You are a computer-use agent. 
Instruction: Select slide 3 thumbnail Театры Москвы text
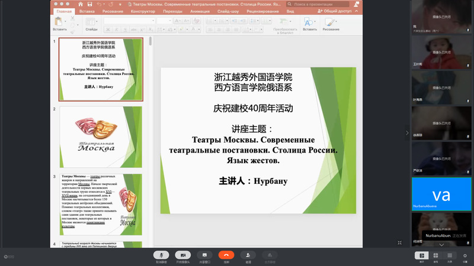[x=101, y=205]
